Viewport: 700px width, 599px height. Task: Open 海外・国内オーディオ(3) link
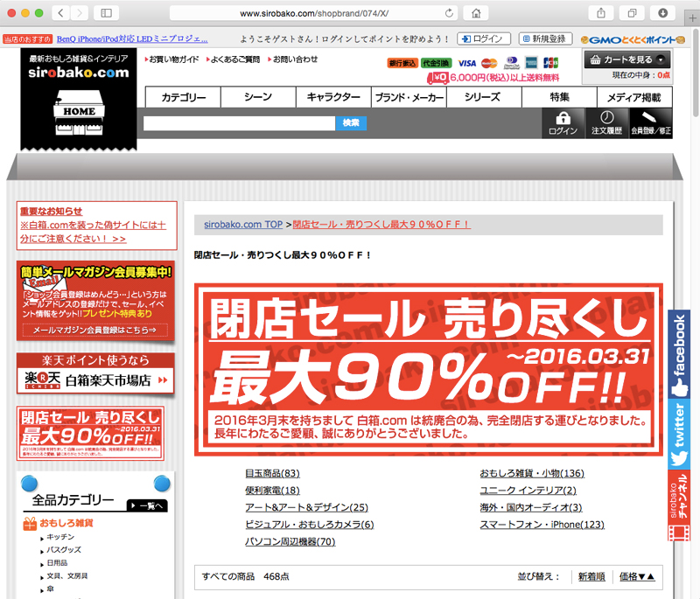[x=531, y=507]
